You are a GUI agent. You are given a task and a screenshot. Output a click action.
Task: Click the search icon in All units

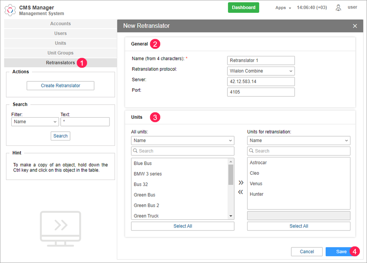[x=136, y=151]
